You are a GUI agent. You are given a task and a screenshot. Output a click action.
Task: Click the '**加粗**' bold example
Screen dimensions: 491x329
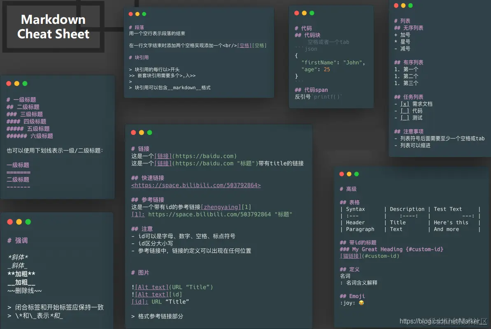tap(21, 274)
